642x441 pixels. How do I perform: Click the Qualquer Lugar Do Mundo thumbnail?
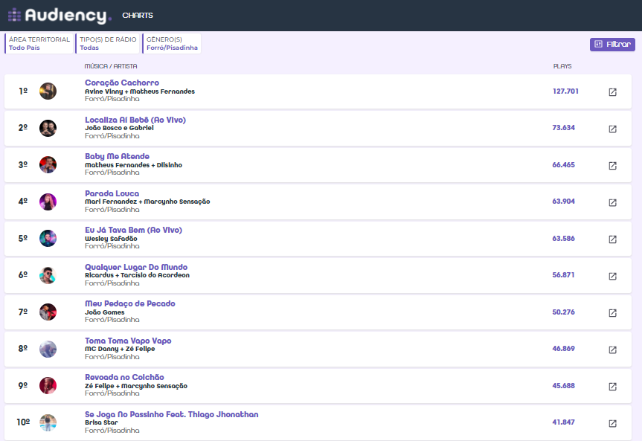coord(48,275)
